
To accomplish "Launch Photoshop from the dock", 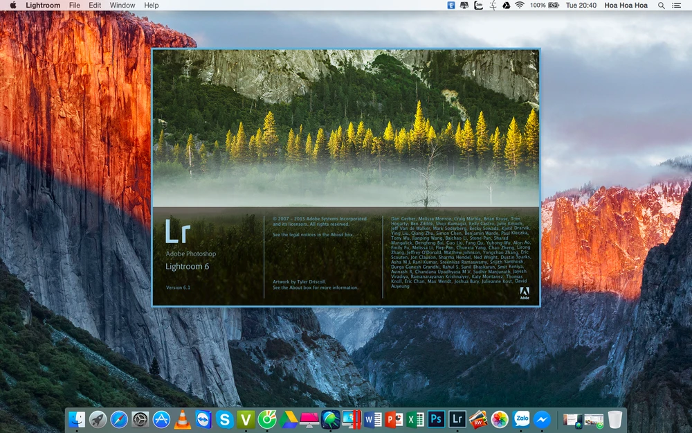I will pyautogui.click(x=436, y=419).
